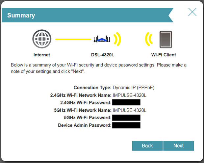Viewport: 204px width, 163px height.
Task: Go to the Next setup step
Action: click(x=178, y=146)
